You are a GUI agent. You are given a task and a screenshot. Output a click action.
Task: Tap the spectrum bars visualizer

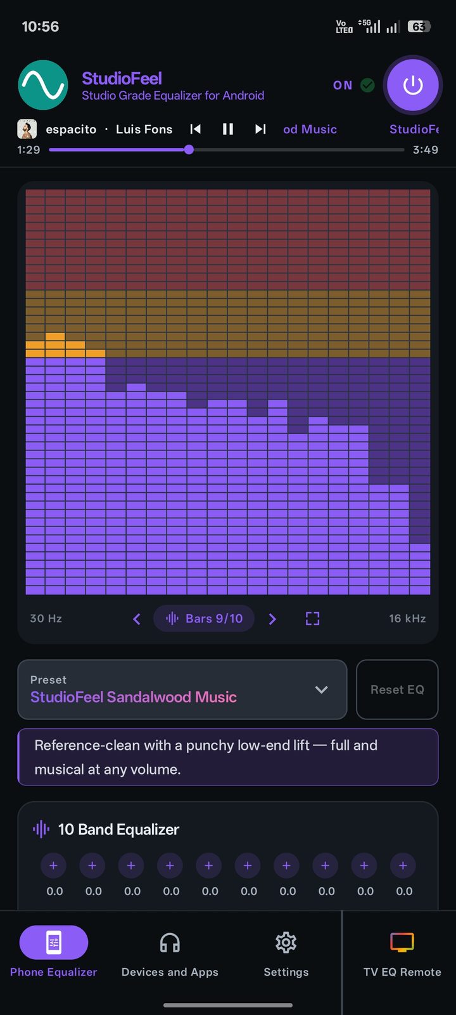tap(228, 391)
